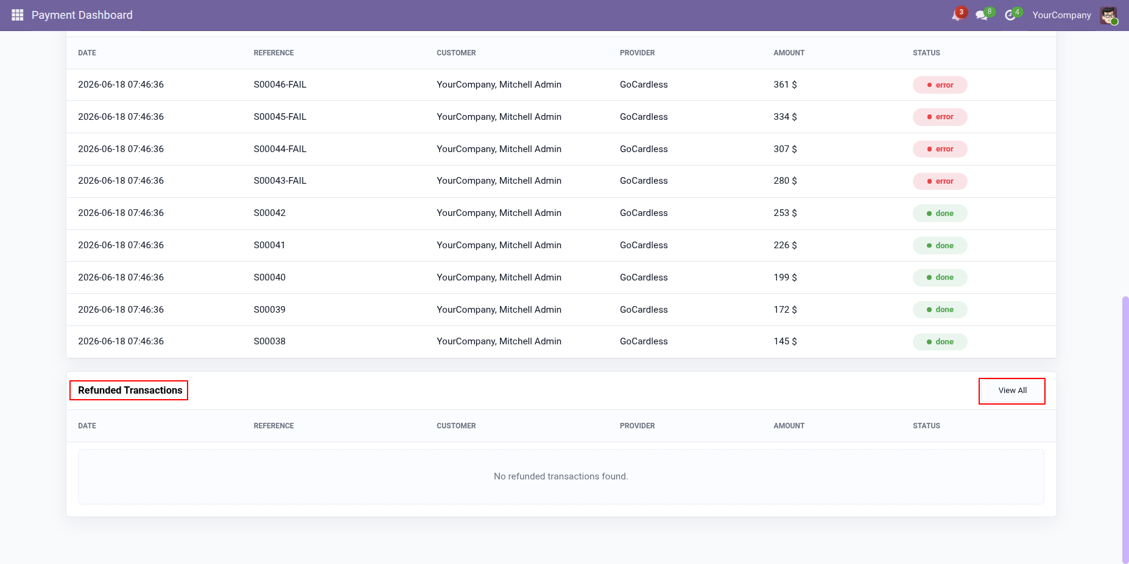The height and width of the screenshot is (564, 1129).
Task: Click error status badge for S00046-FAIL
Action: (940, 85)
